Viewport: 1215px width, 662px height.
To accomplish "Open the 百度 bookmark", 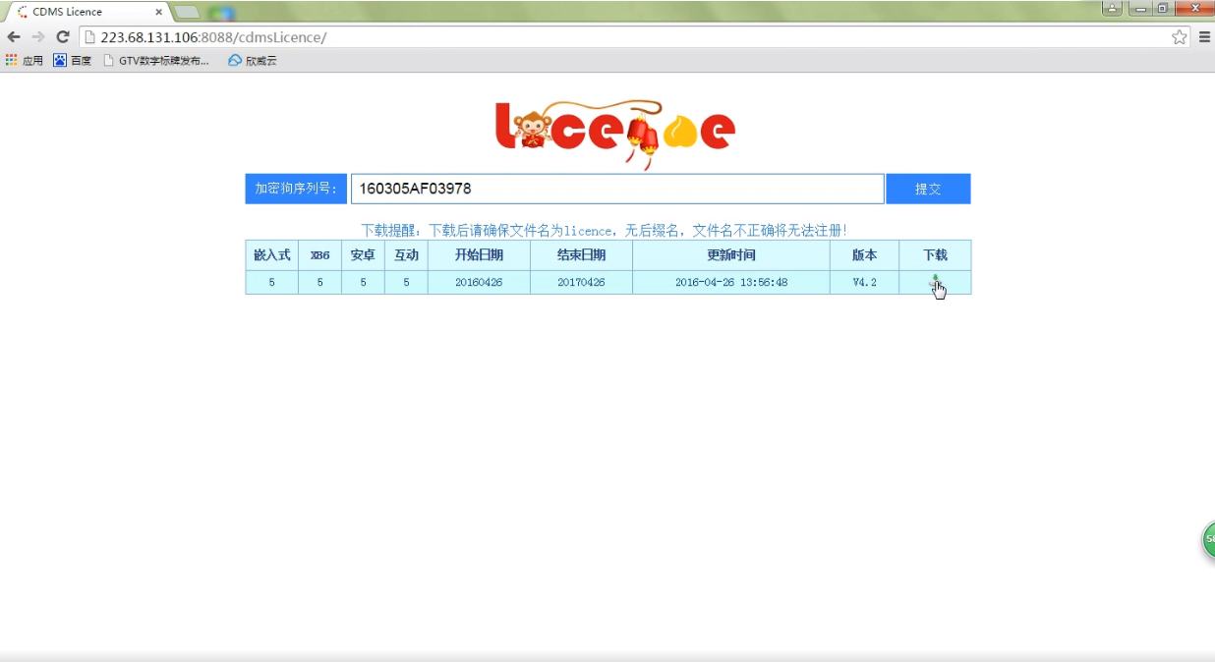I will coord(69,60).
